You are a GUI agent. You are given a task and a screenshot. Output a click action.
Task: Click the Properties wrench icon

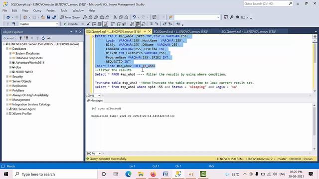(231, 17)
